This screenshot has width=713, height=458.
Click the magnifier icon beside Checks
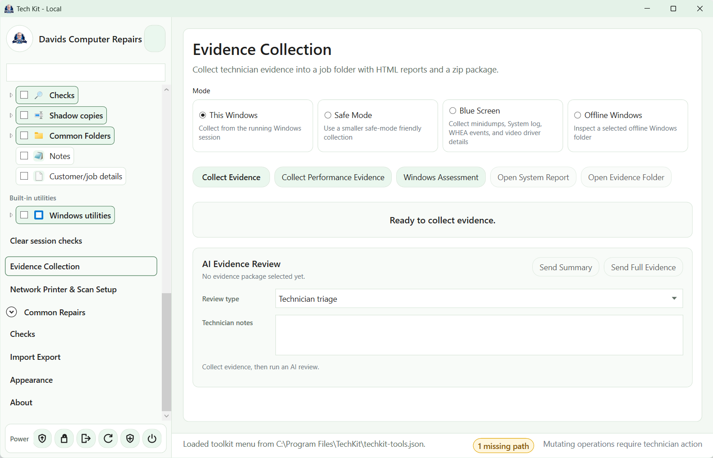(x=39, y=95)
